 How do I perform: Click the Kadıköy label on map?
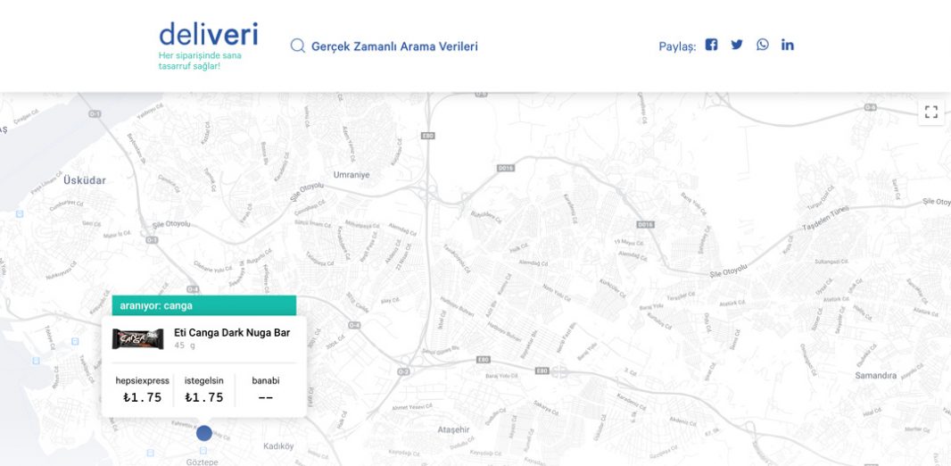[278, 446]
